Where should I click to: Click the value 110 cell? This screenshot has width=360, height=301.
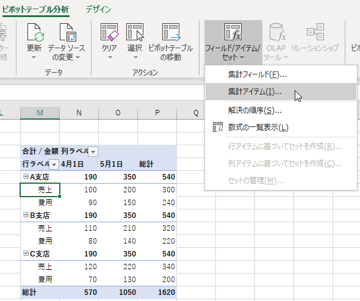pyautogui.click(x=79, y=228)
